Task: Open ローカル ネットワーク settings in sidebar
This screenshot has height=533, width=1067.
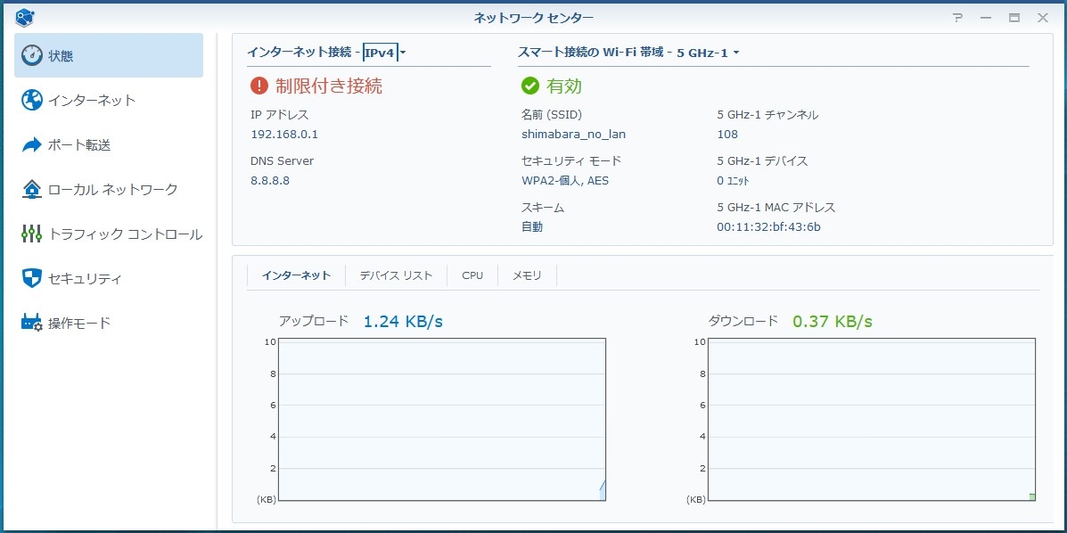Action: coord(112,189)
